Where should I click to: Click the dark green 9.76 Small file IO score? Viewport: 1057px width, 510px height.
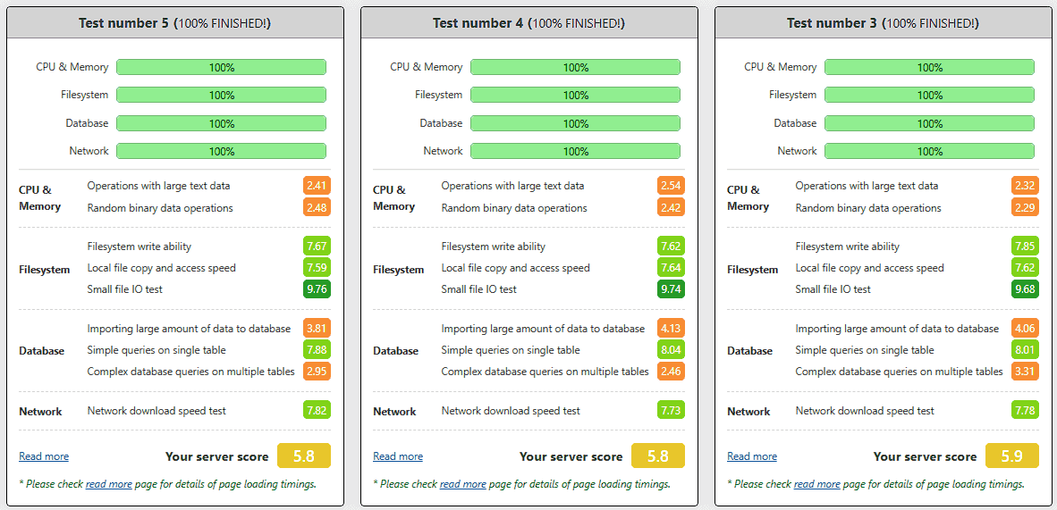pos(317,289)
